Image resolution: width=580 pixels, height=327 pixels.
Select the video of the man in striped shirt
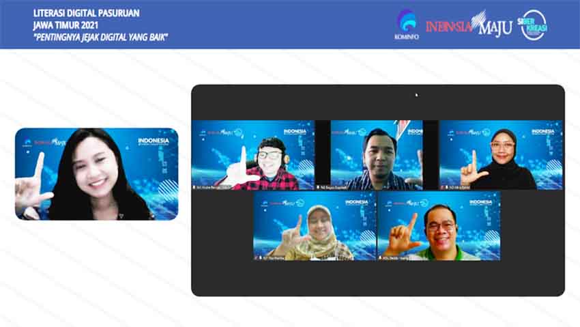(377, 155)
